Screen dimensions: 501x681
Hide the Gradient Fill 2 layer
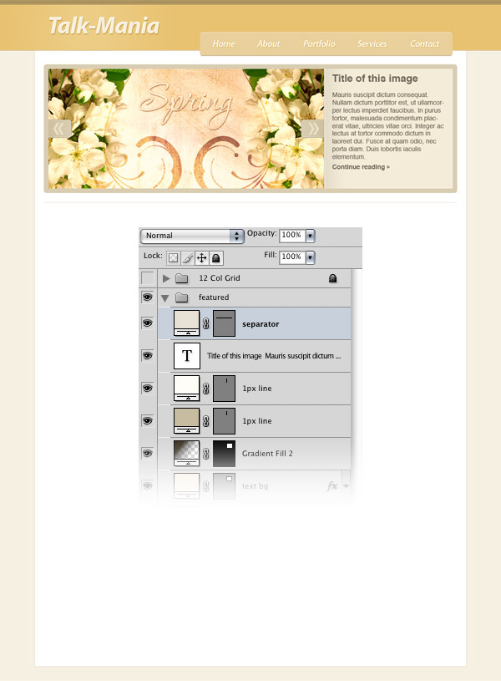click(x=148, y=454)
